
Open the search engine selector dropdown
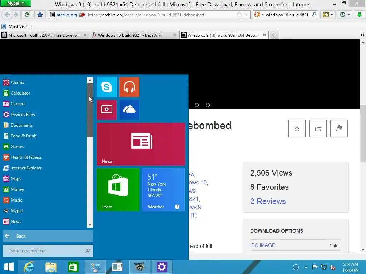[x=259, y=15]
